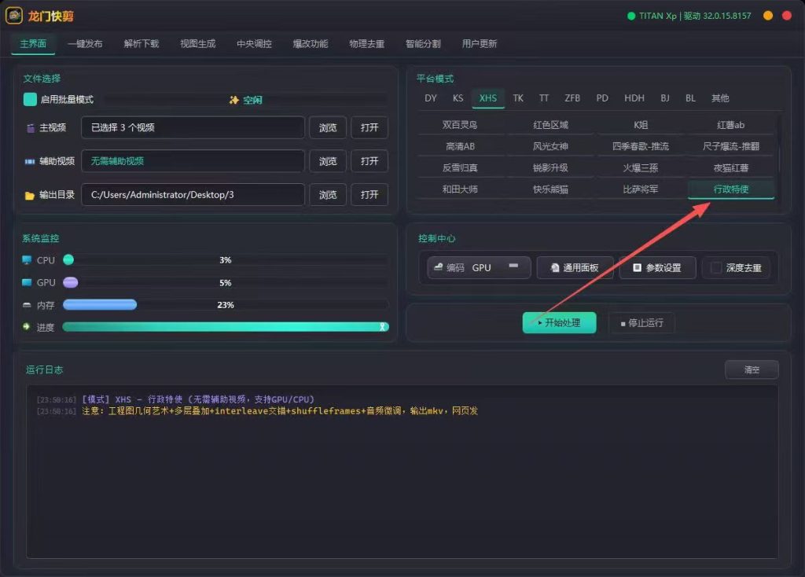
Task: Click the 停止运行 button
Action: 641,323
